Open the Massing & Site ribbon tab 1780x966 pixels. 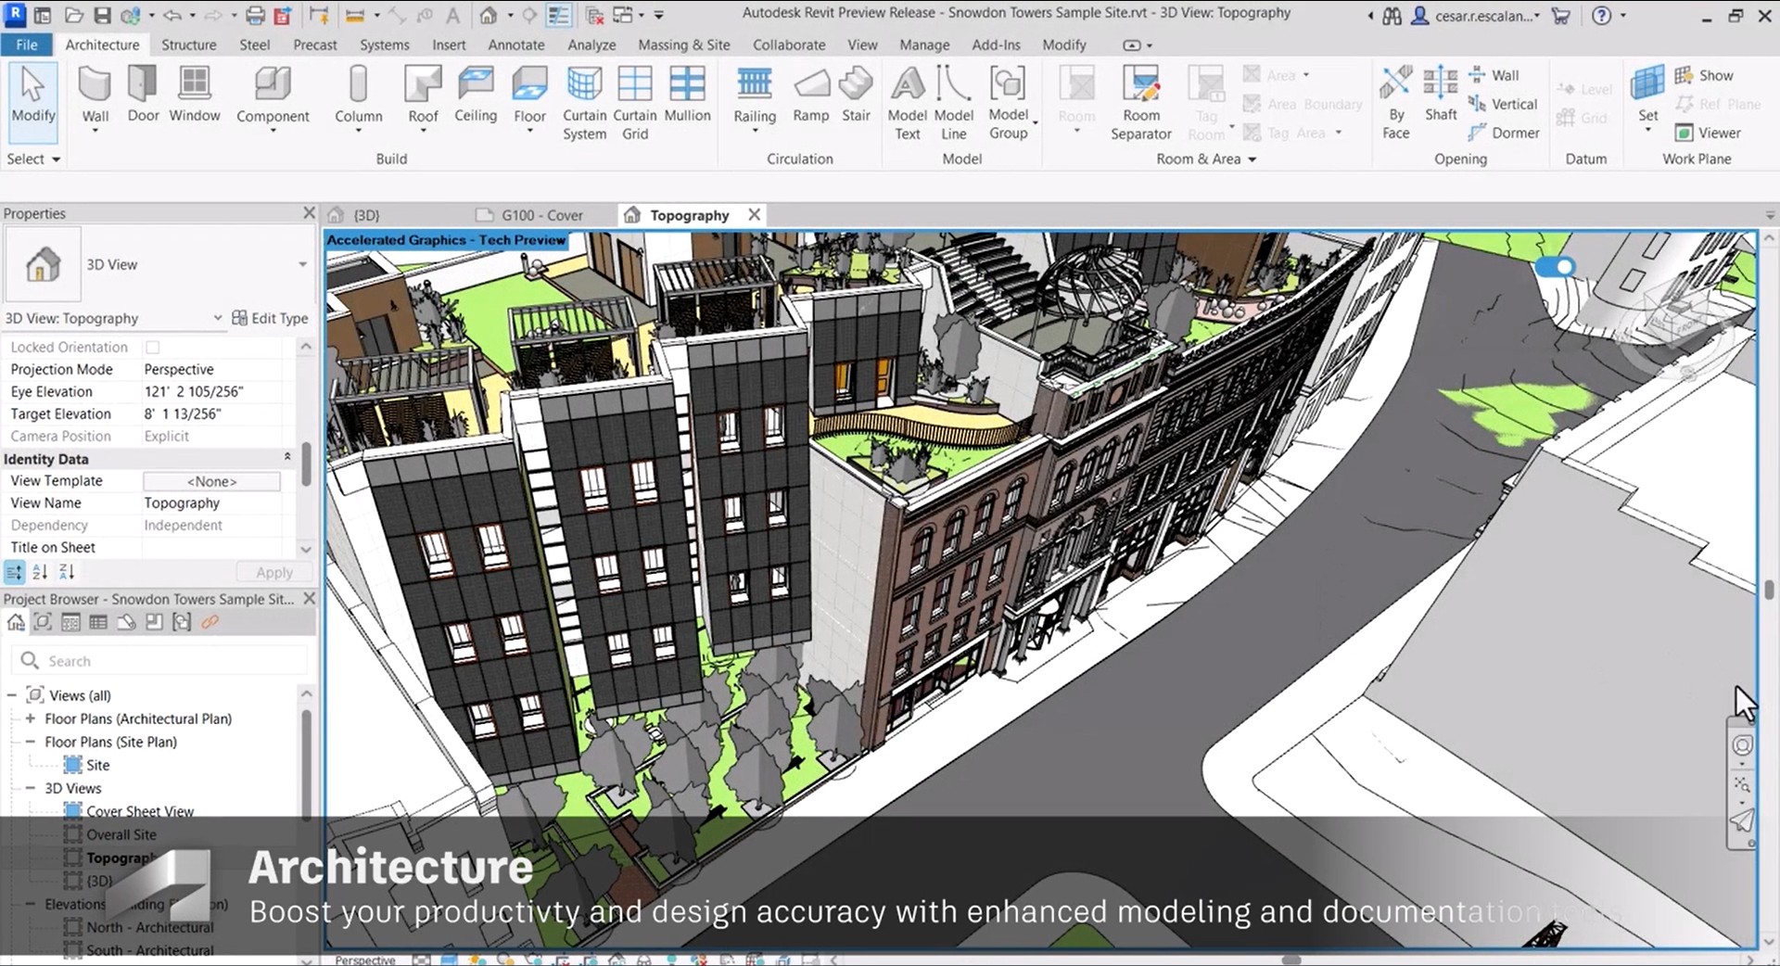tap(683, 44)
